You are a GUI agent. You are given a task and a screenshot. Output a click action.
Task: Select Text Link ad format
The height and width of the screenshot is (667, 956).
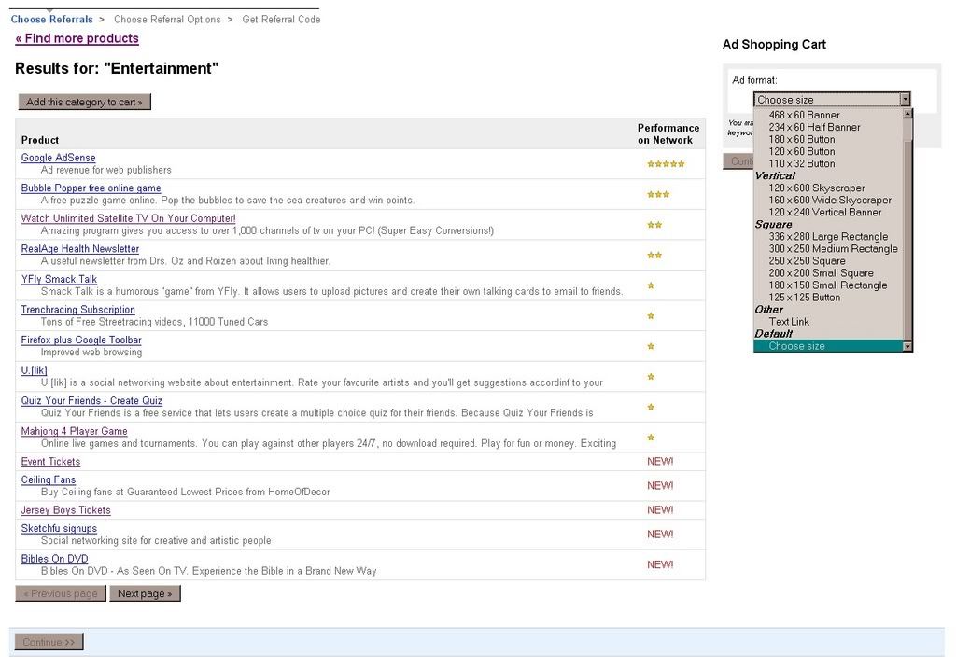coord(788,322)
